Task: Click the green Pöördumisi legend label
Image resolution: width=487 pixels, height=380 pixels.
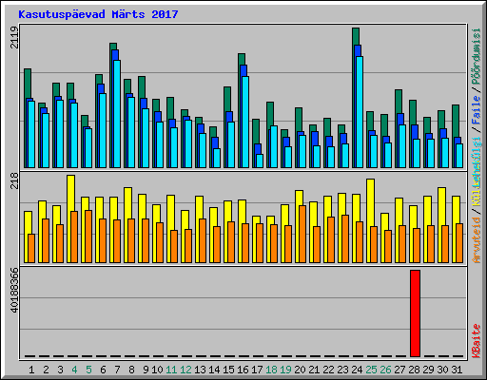Action: pos(476,56)
